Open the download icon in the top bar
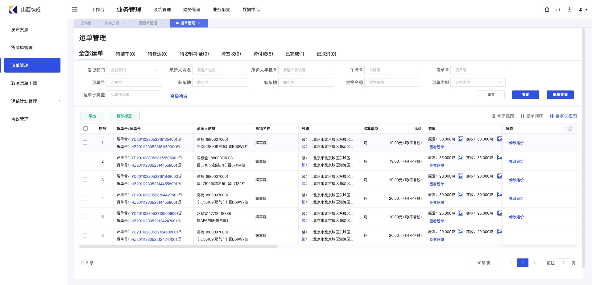The image size is (592, 285). [569, 10]
